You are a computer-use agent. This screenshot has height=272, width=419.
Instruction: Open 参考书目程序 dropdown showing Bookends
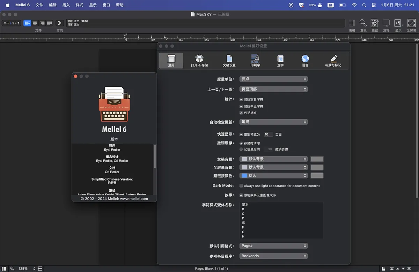273,256
